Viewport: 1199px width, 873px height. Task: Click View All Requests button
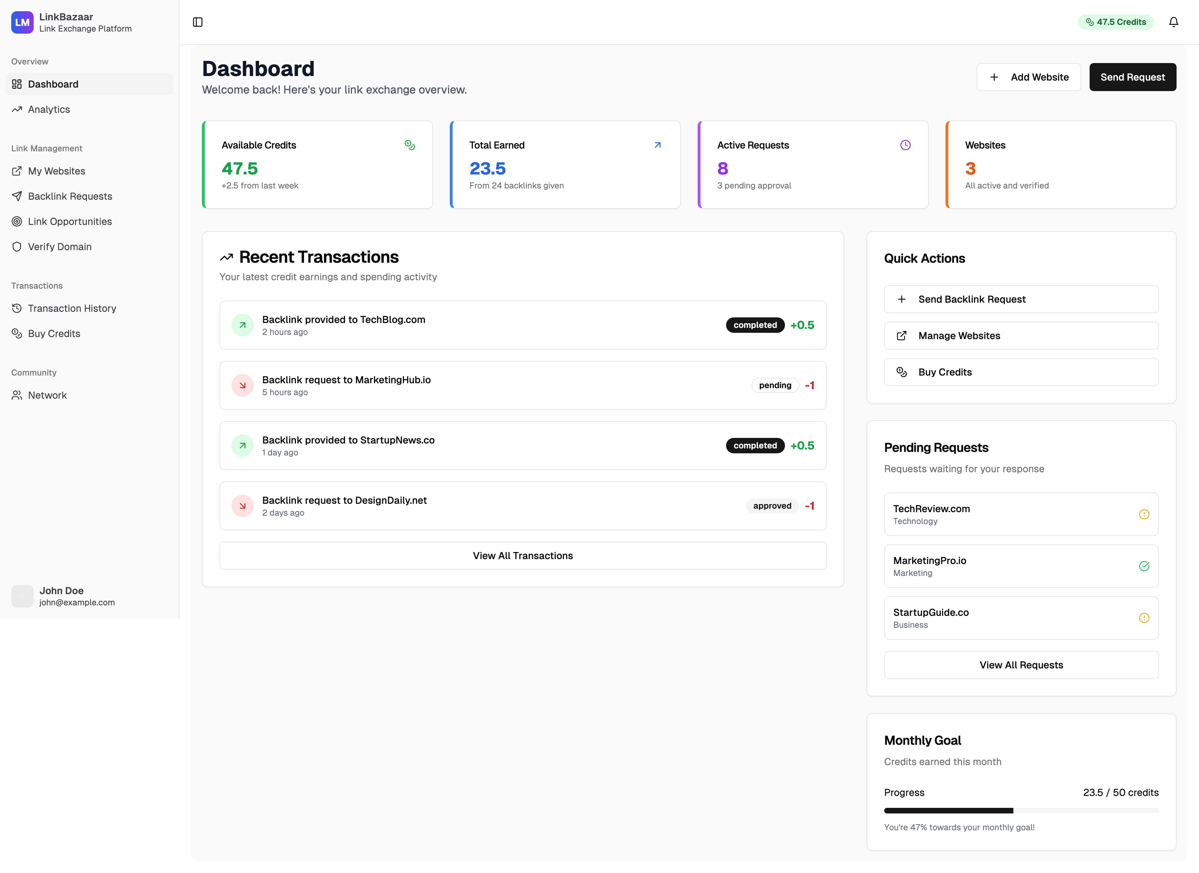tap(1021, 665)
